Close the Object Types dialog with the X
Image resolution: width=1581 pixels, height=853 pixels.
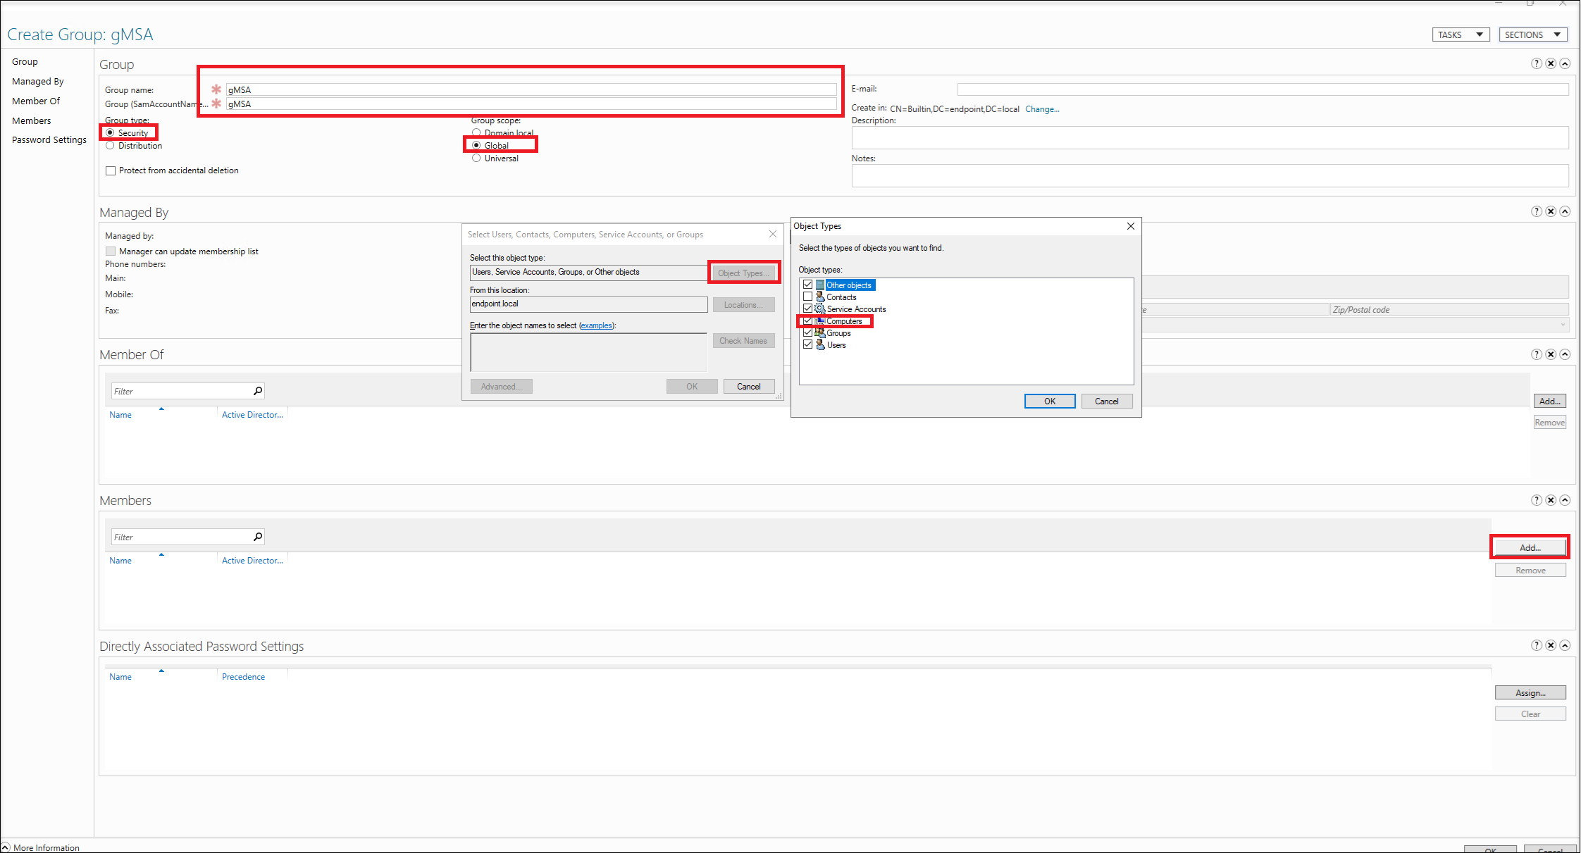tap(1130, 226)
